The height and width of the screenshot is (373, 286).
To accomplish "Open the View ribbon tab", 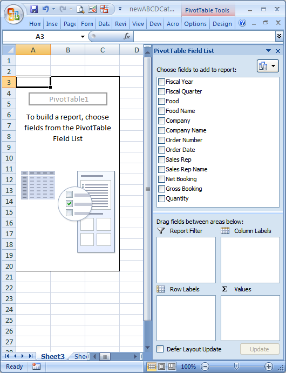I will tap(138, 24).
